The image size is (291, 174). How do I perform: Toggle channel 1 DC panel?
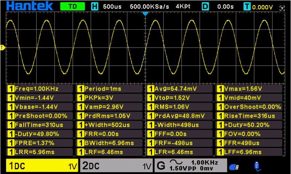42,166
